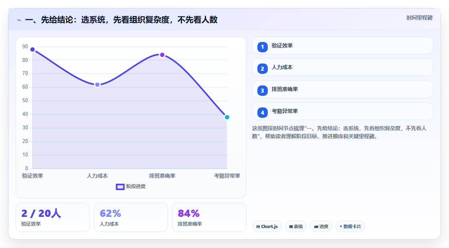Image resolution: width=449 pixels, height=248 pixels.
Task: Select the 考勤异常率 cyan data point
Action: (227, 117)
